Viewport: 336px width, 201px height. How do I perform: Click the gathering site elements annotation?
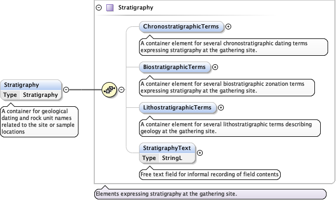tap(210, 194)
